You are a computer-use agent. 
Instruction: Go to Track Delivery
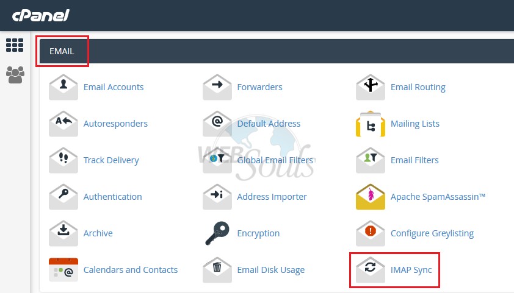pyautogui.click(x=111, y=161)
